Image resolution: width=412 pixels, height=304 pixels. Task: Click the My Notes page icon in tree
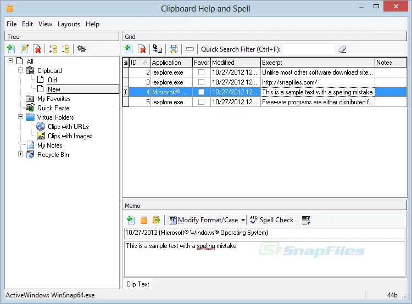point(30,145)
